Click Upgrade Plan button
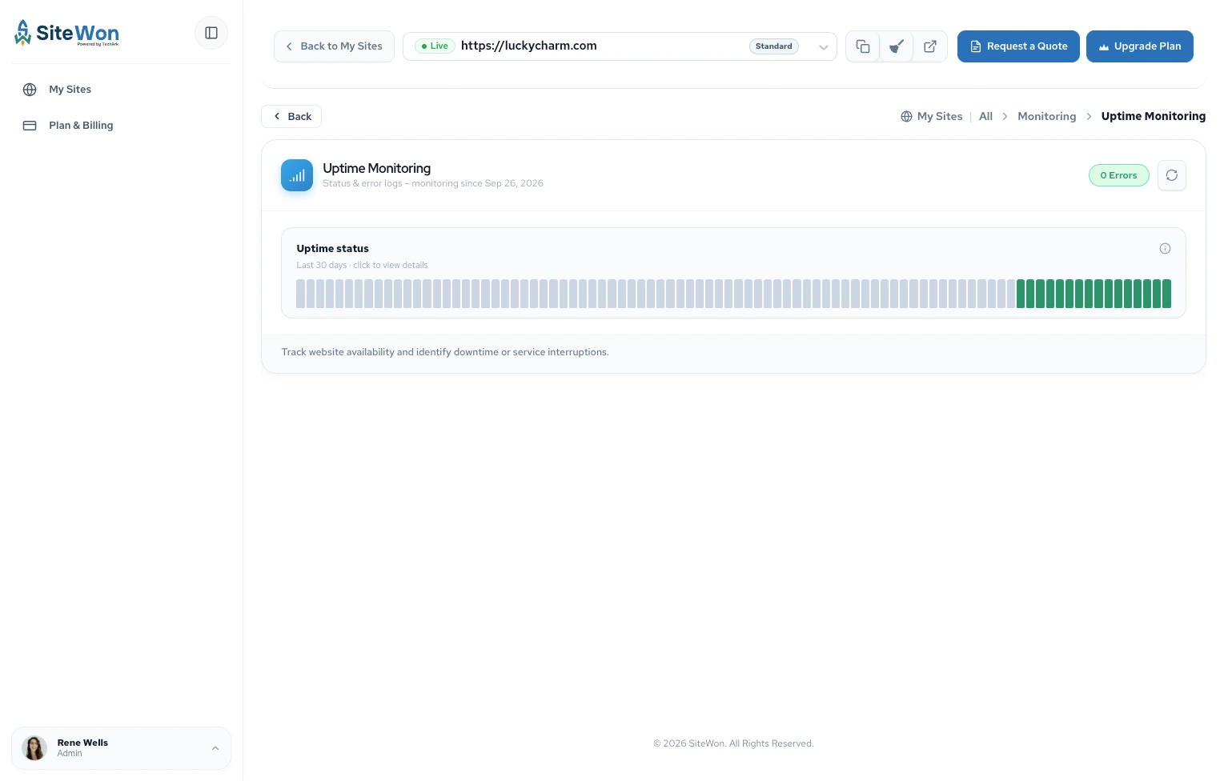 coord(1140,46)
